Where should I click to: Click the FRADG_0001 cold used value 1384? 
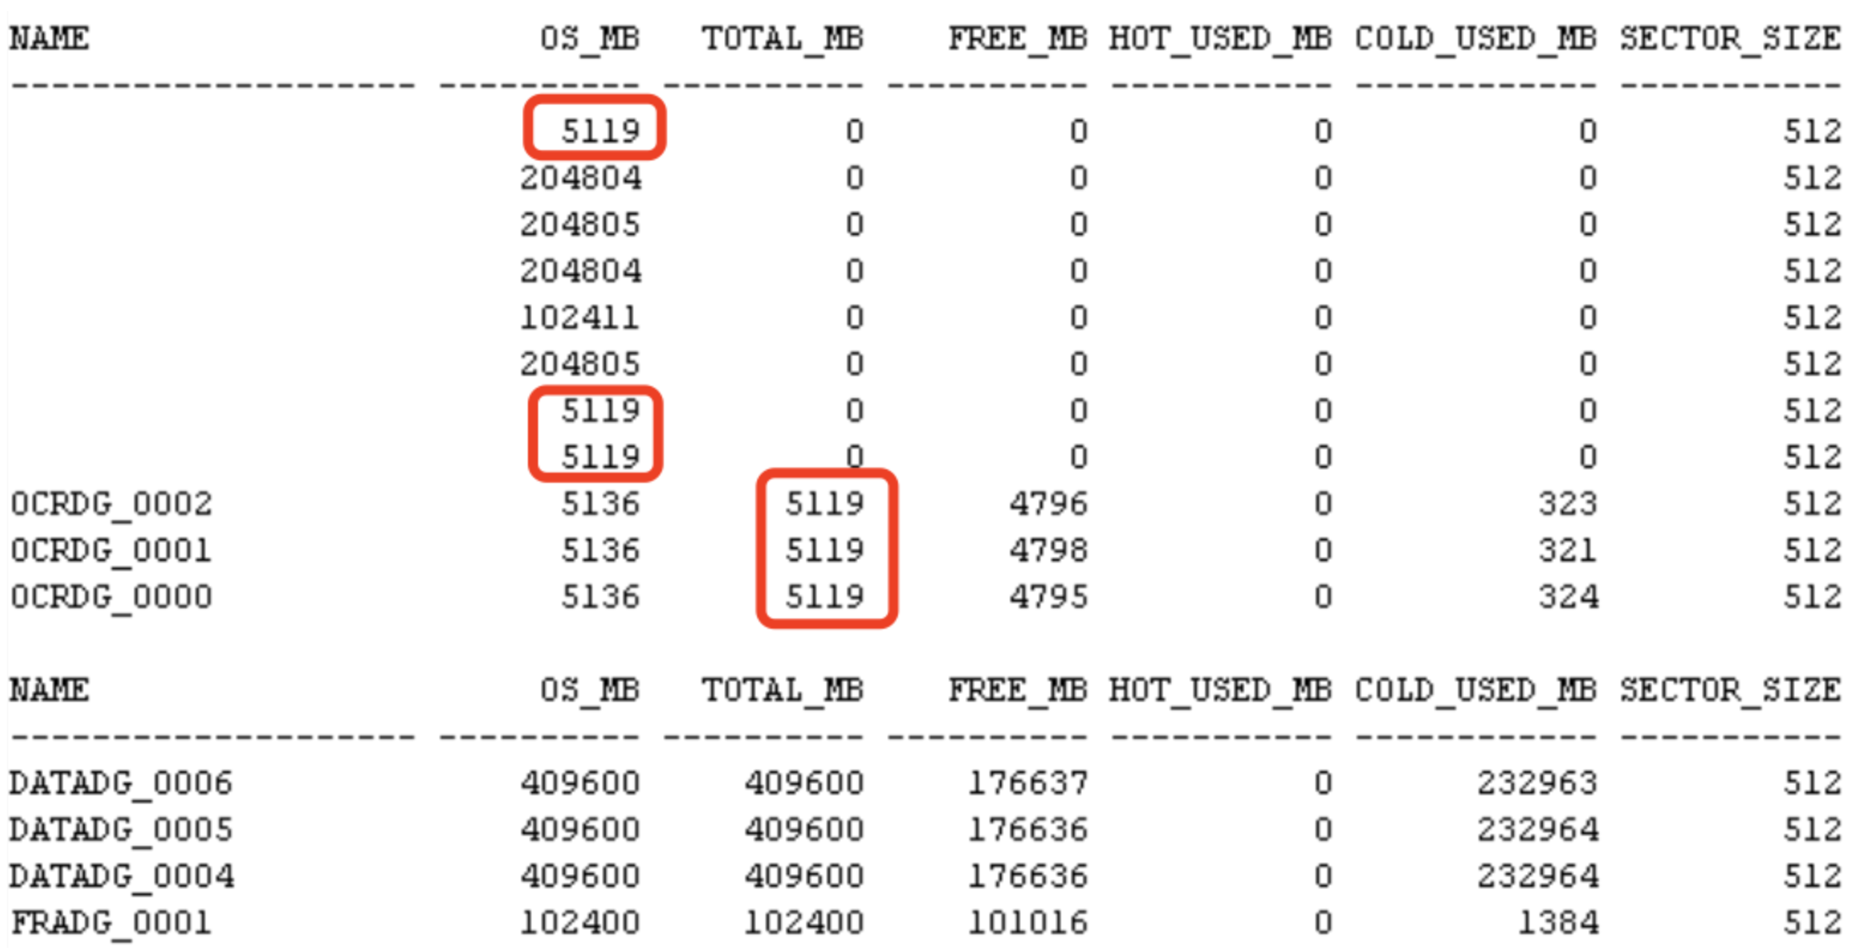[1558, 922]
